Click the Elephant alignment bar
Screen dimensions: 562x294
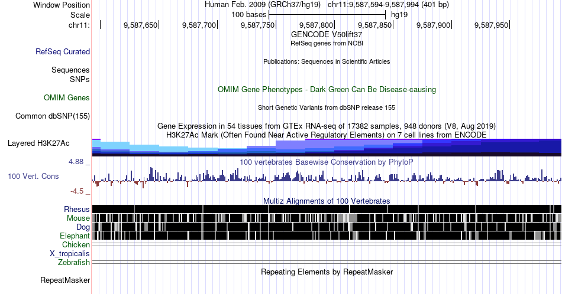click(x=327, y=236)
